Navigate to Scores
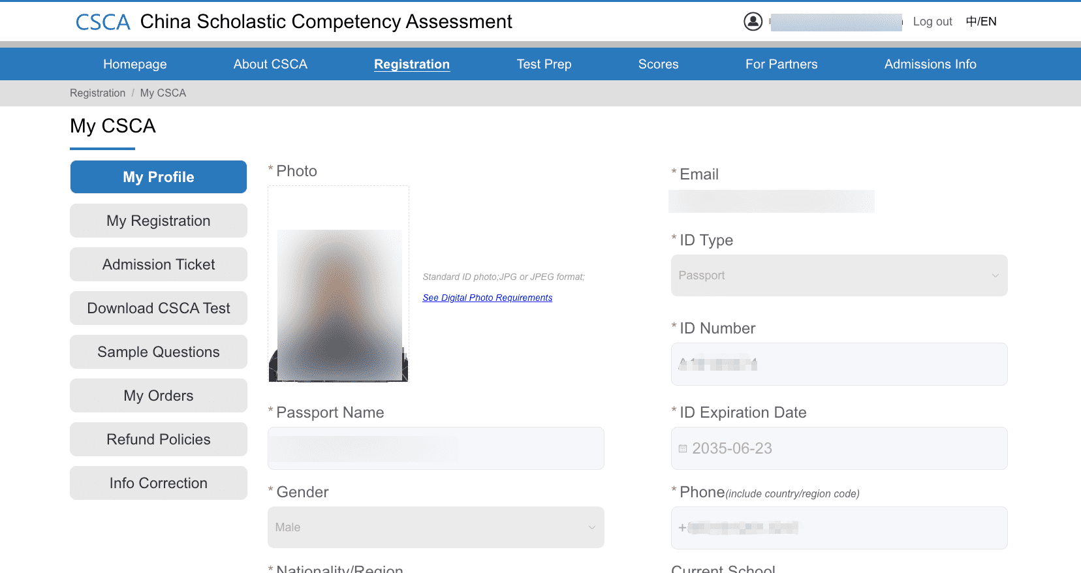 [x=659, y=64]
